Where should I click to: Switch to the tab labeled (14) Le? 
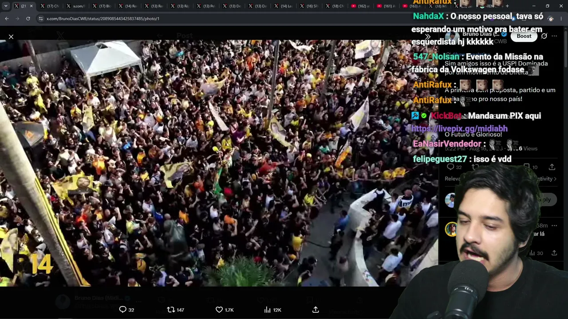point(283,6)
